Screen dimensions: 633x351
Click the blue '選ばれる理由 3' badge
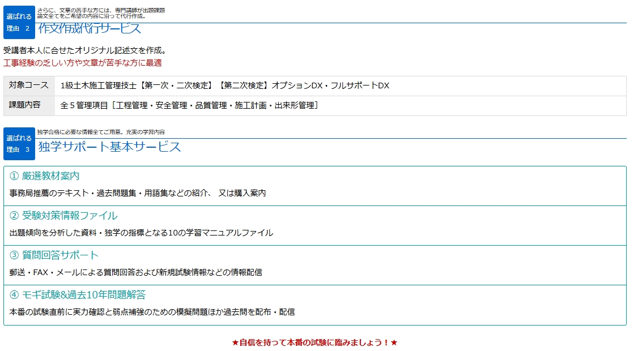19,144
